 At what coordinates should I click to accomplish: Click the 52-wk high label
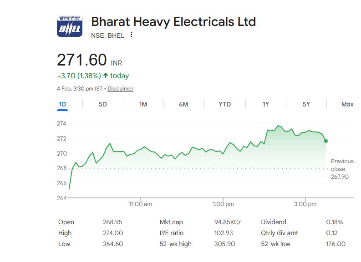click(175, 244)
